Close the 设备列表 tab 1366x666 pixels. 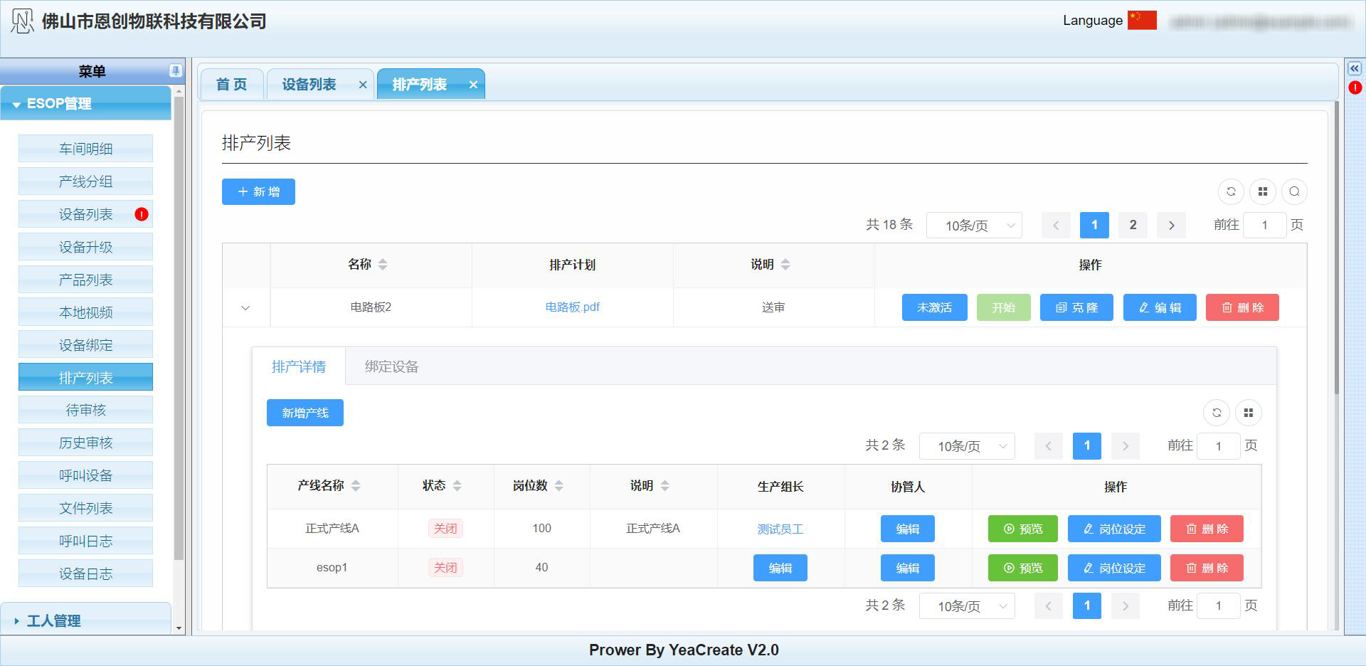pos(363,85)
